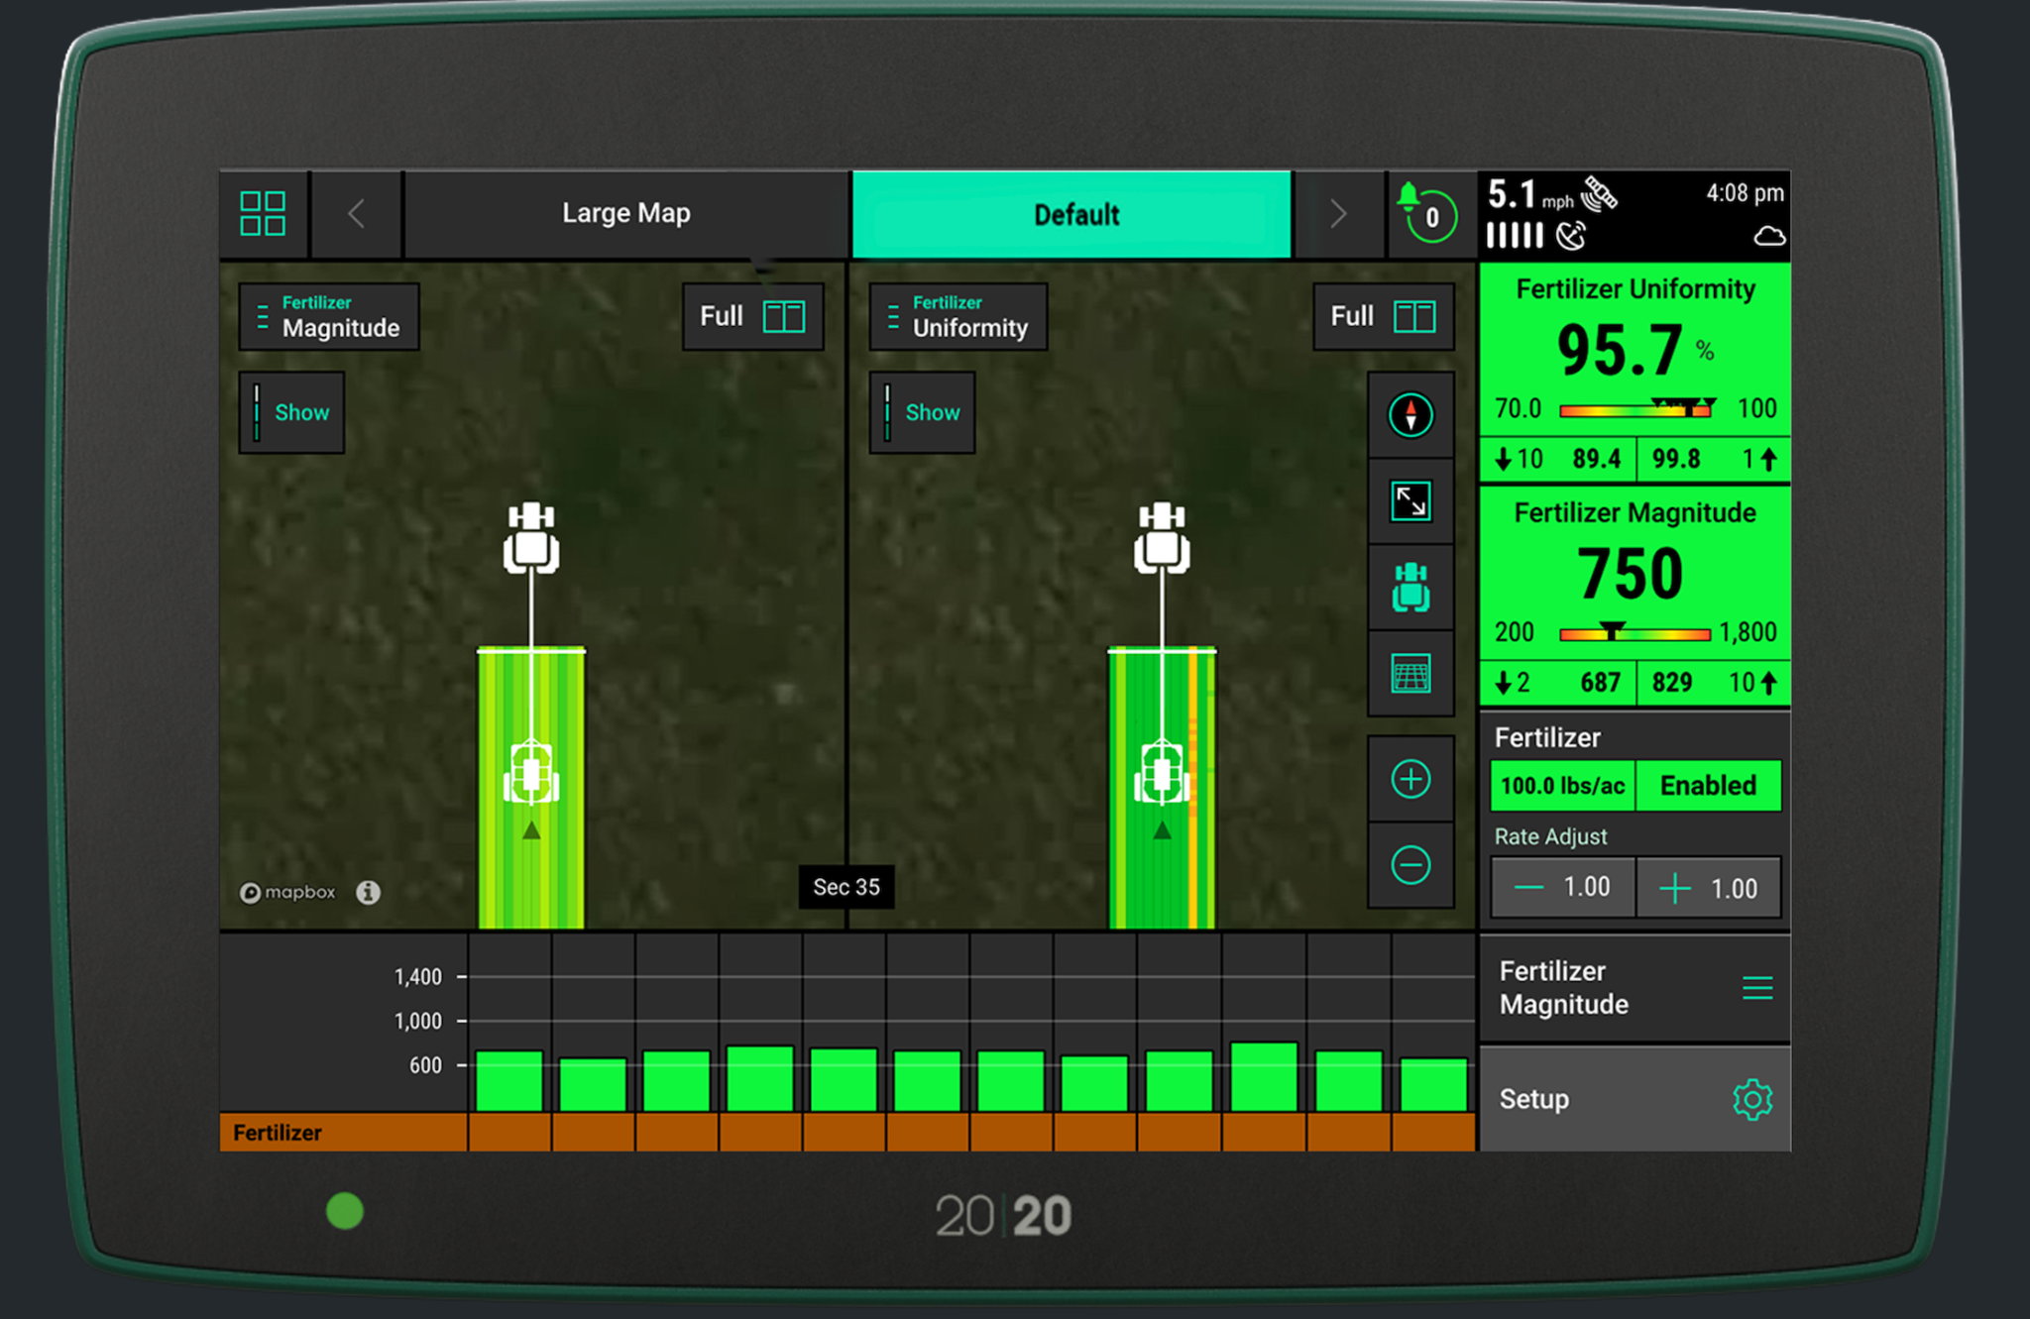Toggle Show legend on Magnitude map
Screen dimensions: 2030x1319
pyautogui.click(x=291, y=413)
